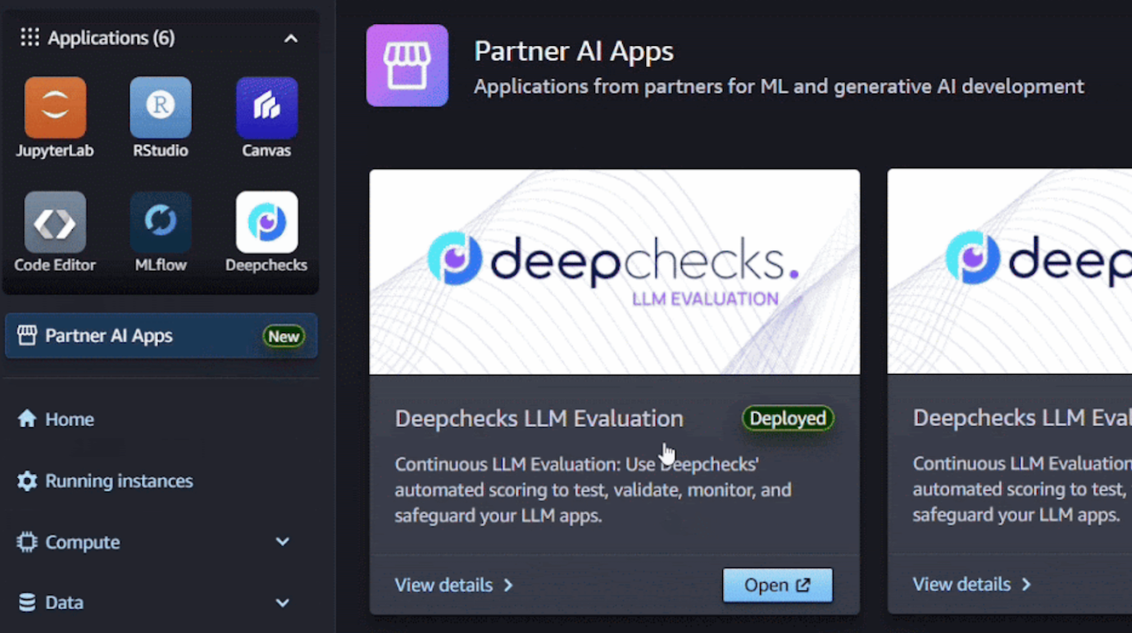Open the MLflow application icon
Image resolution: width=1132 pixels, height=633 pixels.
coord(161,222)
